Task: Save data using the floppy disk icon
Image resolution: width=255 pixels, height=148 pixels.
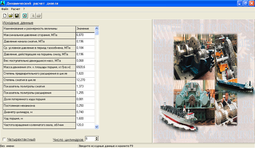Action: pos(17,16)
